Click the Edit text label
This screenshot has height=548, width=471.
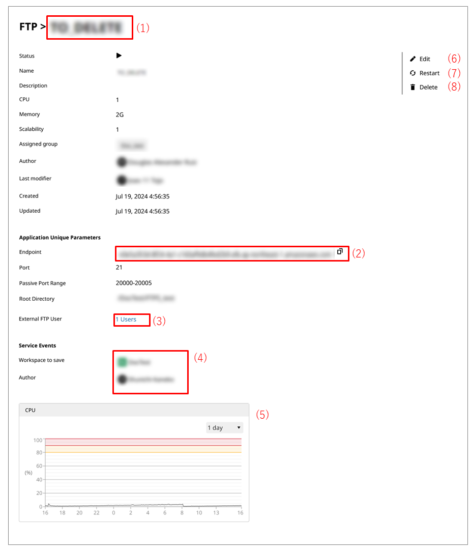coord(425,59)
